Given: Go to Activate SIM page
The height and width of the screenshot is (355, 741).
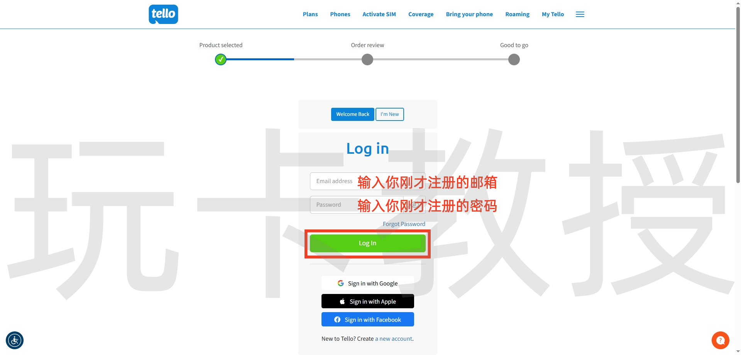Looking at the screenshot, I should 379,14.
